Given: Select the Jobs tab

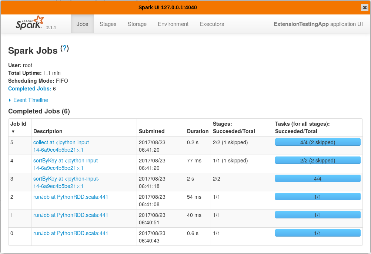Looking at the screenshot, I should [x=82, y=24].
